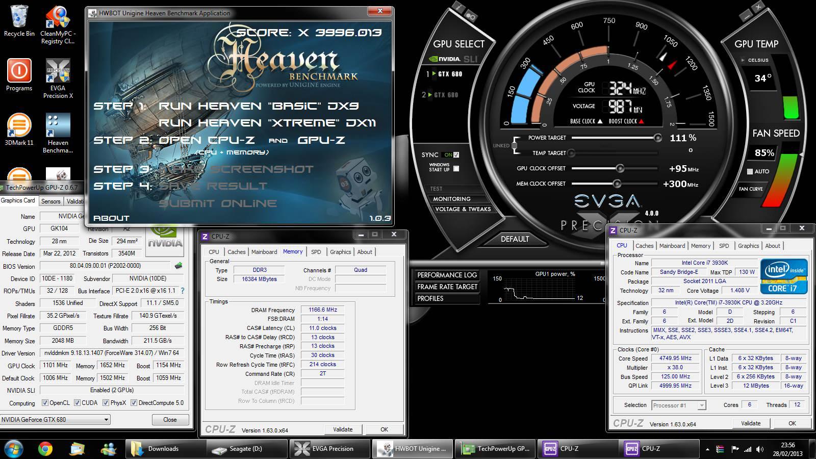Image resolution: width=816 pixels, height=459 pixels.
Task: Open Memory tab in the right CPU-Z window
Action: pos(701,246)
